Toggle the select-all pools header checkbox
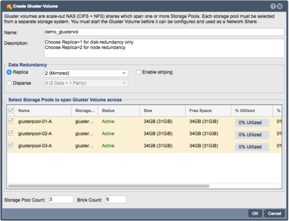This screenshot has height=221, width=289. (x=10, y=110)
